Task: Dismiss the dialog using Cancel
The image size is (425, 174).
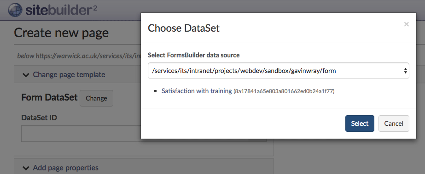Action: 394,123
